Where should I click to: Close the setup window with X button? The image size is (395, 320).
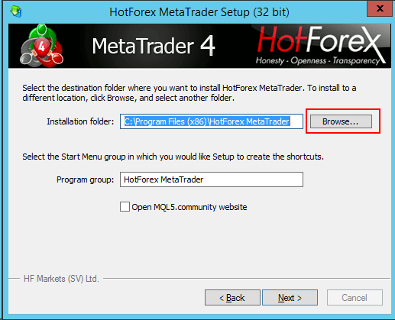point(380,8)
